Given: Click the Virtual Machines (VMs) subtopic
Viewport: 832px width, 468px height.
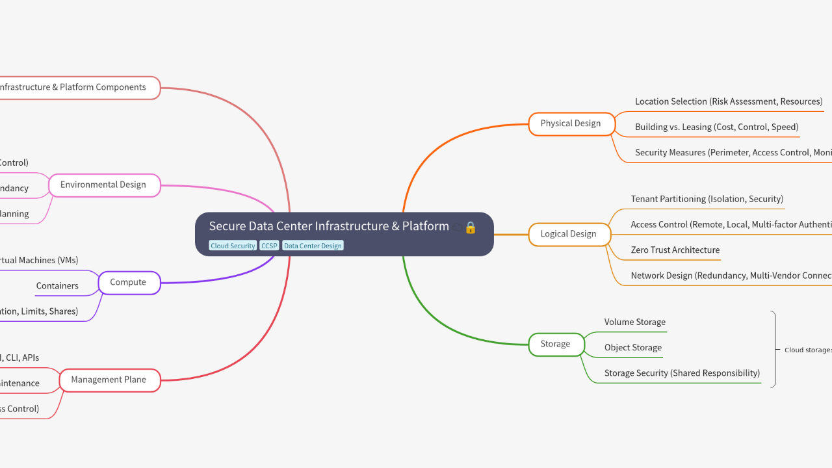Looking at the screenshot, I should 39,260.
